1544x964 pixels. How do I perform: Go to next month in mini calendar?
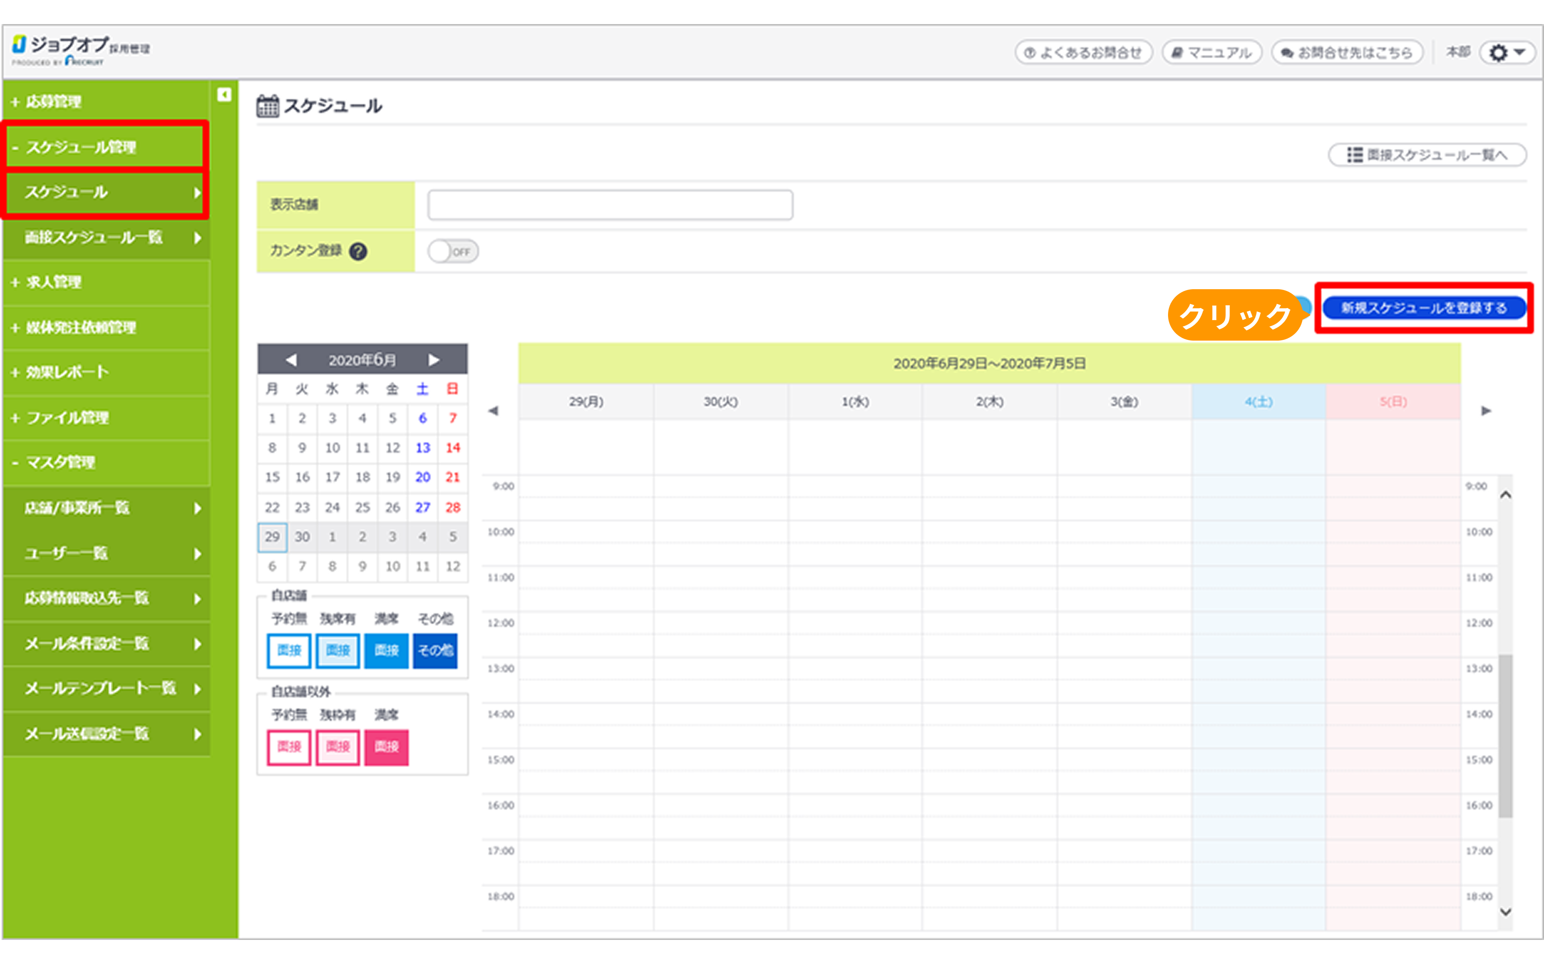434,360
